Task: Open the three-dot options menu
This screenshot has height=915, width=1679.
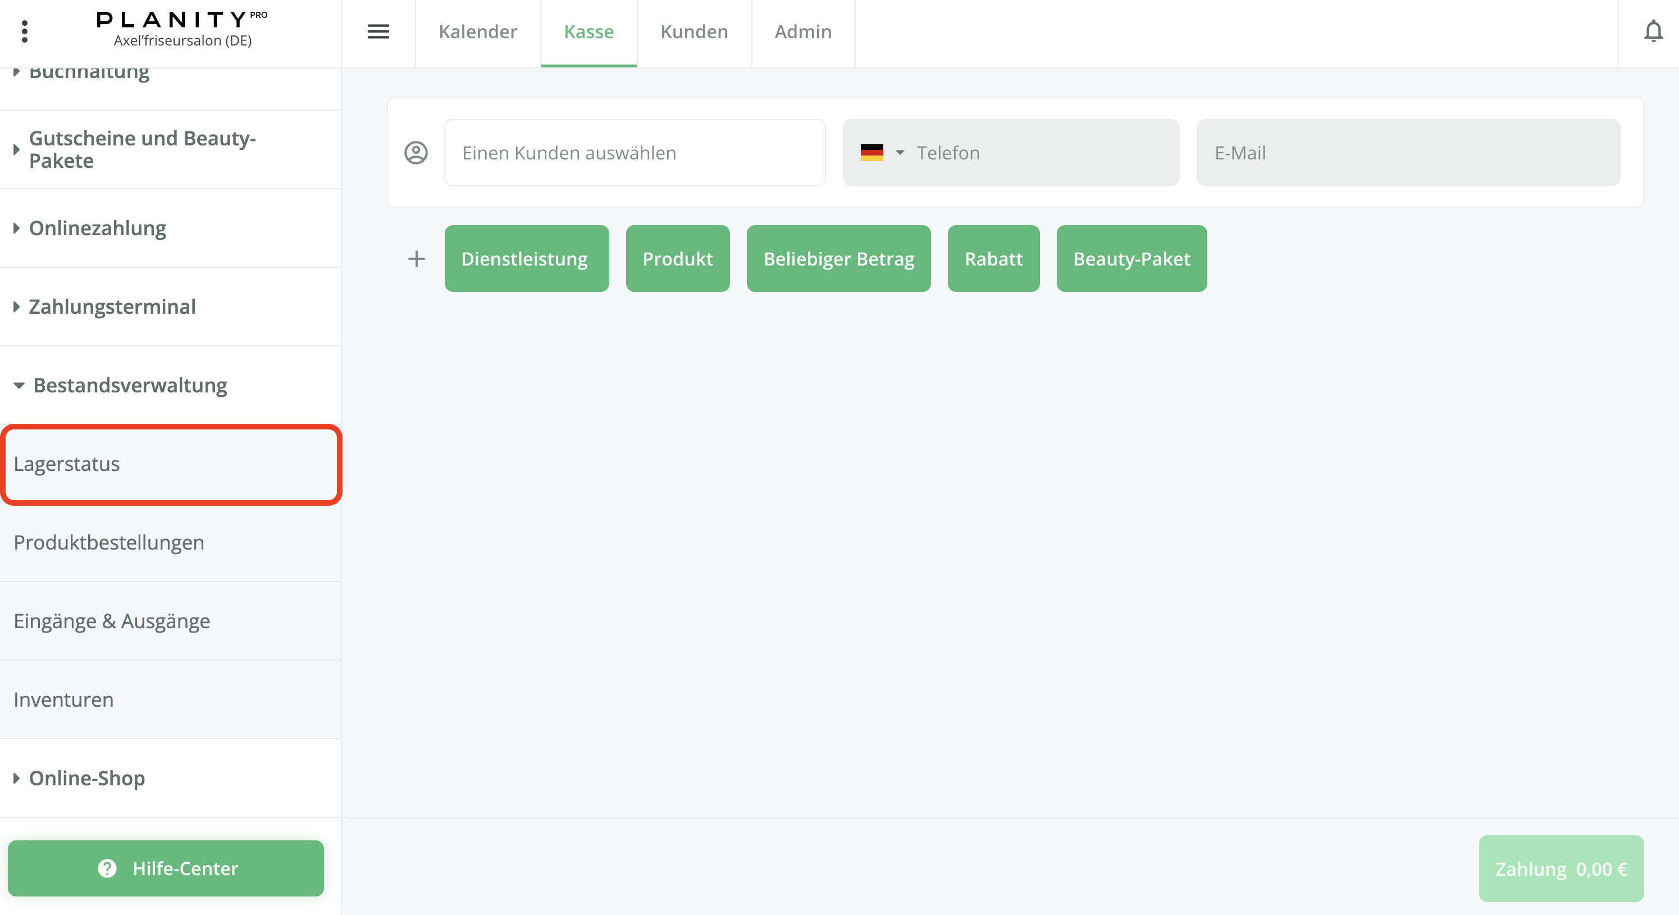Action: pyautogui.click(x=25, y=31)
